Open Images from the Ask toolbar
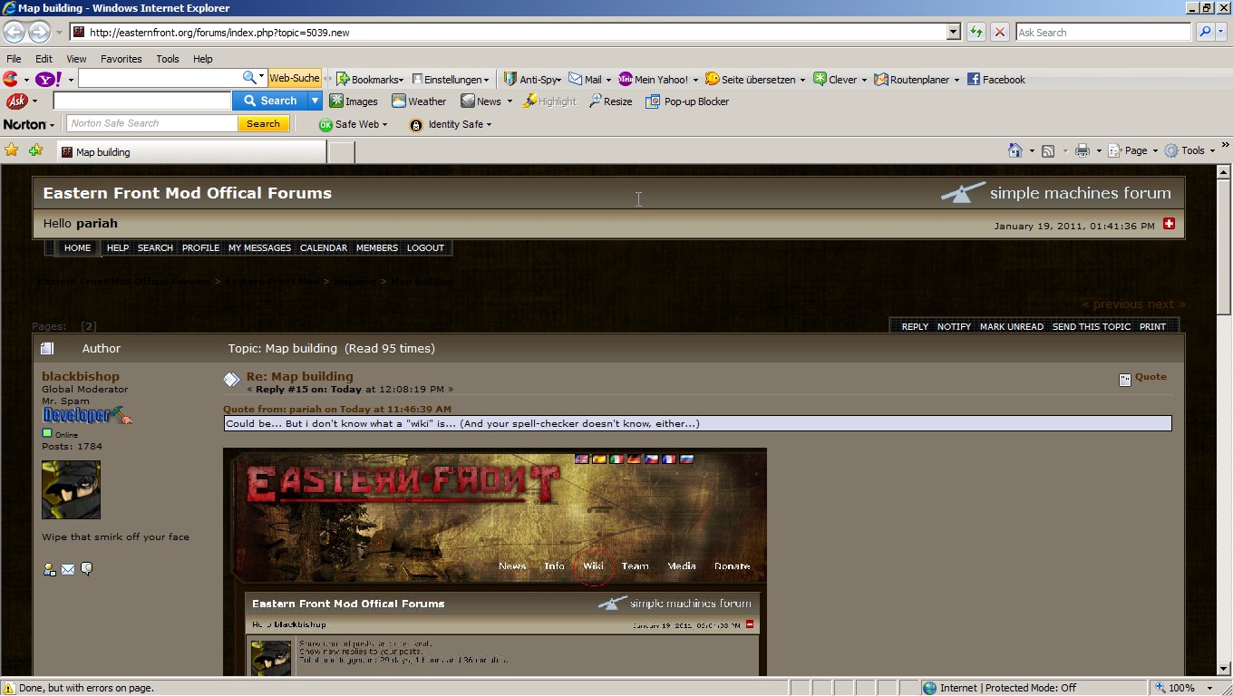 [353, 101]
